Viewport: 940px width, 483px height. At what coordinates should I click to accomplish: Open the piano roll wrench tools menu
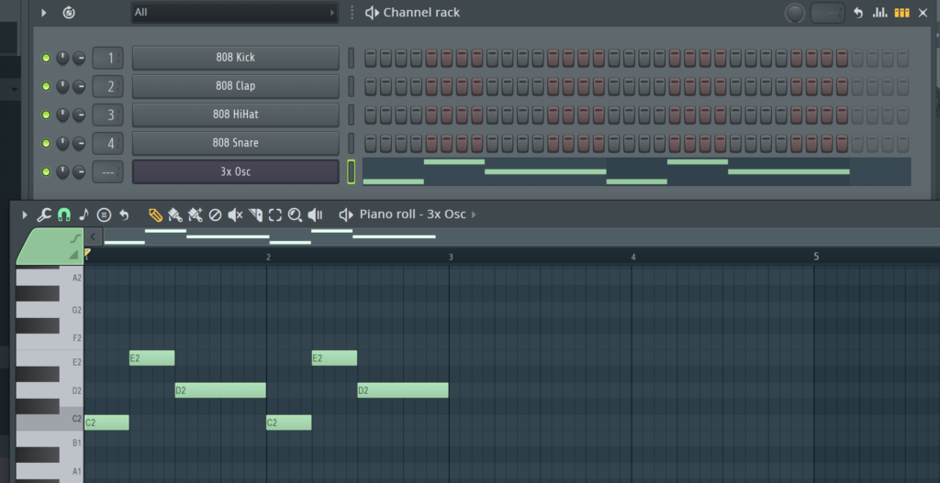pyautogui.click(x=43, y=214)
